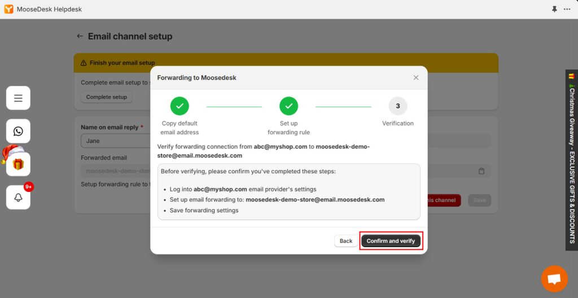Open the hamburger sidebar menu
The height and width of the screenshot is (298, 578).
[x=18, y=98]
